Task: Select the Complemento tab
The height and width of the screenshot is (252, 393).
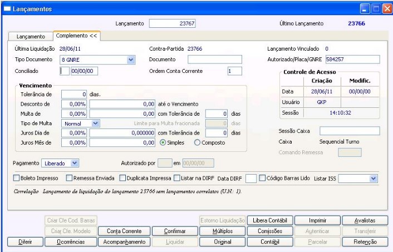Action: click(x=76, y=36)
